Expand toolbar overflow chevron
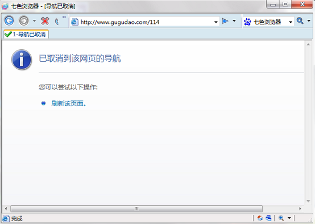This screenshot has width=315, height=224. 64,17
